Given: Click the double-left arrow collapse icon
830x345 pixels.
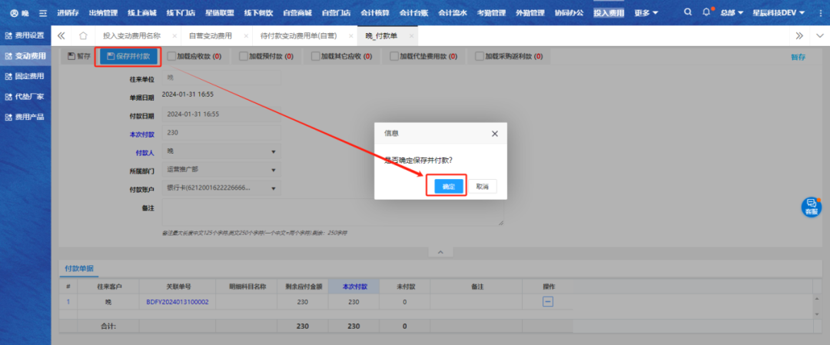Looking at the screenshot, I should (61, 36).
